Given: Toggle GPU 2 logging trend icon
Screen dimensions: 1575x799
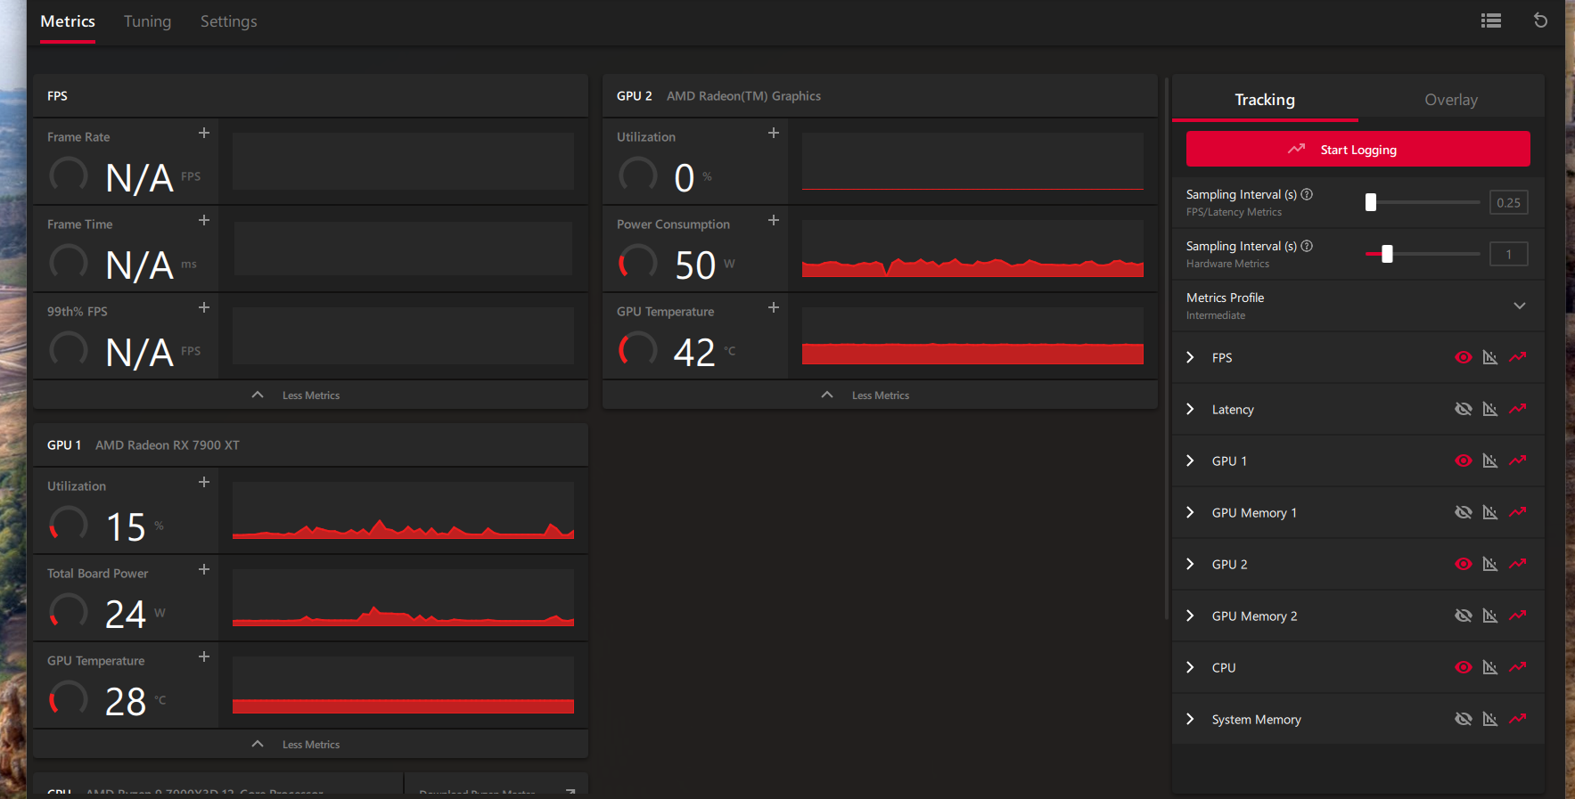Looking at the screenshot, I should point(1518,564).
